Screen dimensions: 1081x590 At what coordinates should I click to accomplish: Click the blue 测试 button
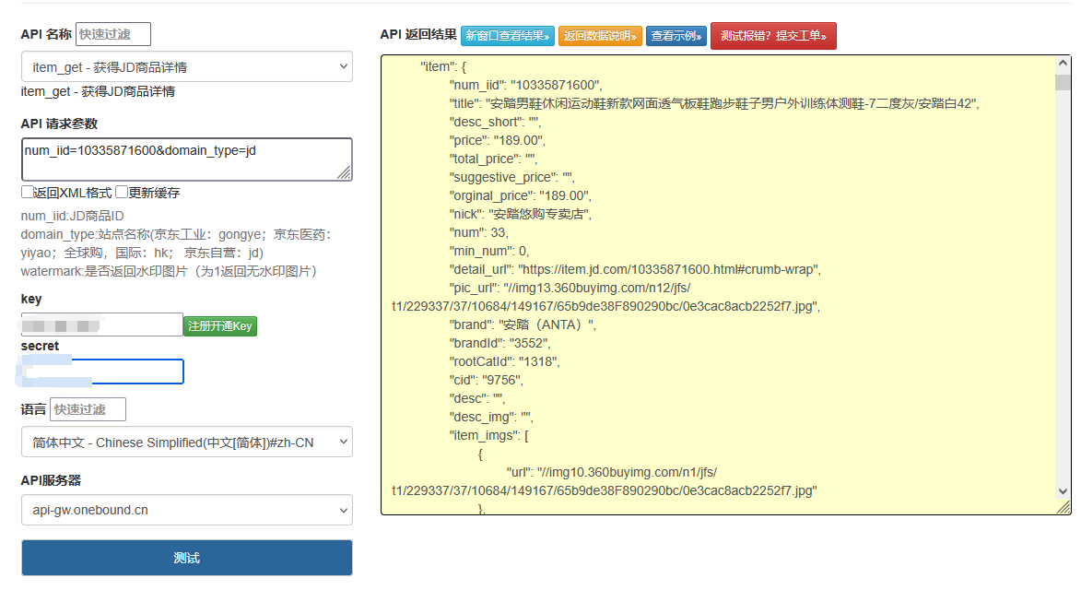tap(187, 558)
